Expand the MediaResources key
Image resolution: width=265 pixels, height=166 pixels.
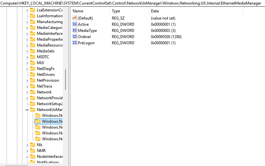pyautogui.click(x=27, y=46)
